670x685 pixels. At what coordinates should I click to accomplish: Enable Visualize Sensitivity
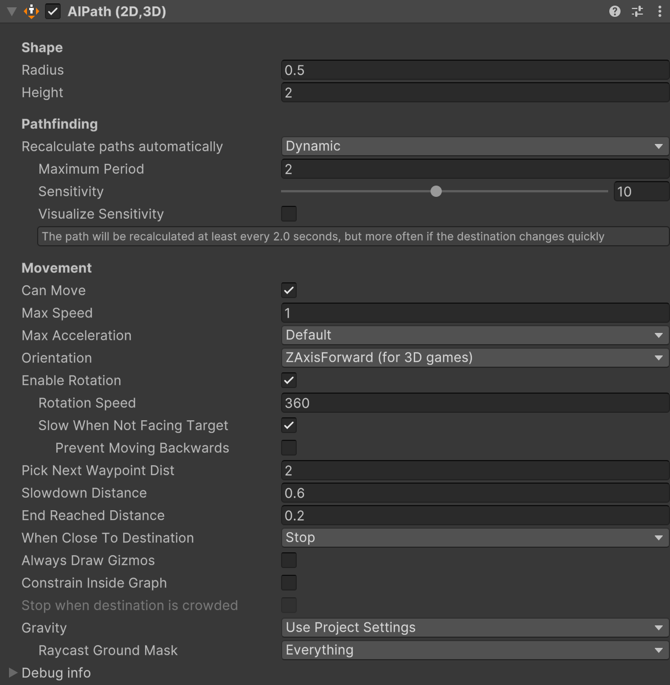pyautogui.click(x=288, y=214)
